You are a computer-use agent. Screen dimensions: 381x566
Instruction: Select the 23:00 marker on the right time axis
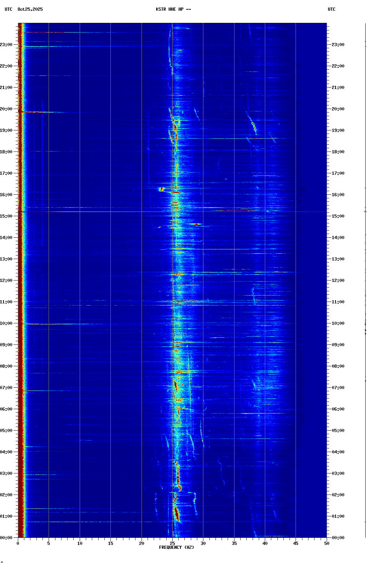coord(338,45)
